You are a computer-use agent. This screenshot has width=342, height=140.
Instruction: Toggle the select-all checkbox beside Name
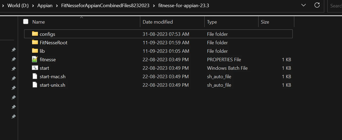[26, 21]
